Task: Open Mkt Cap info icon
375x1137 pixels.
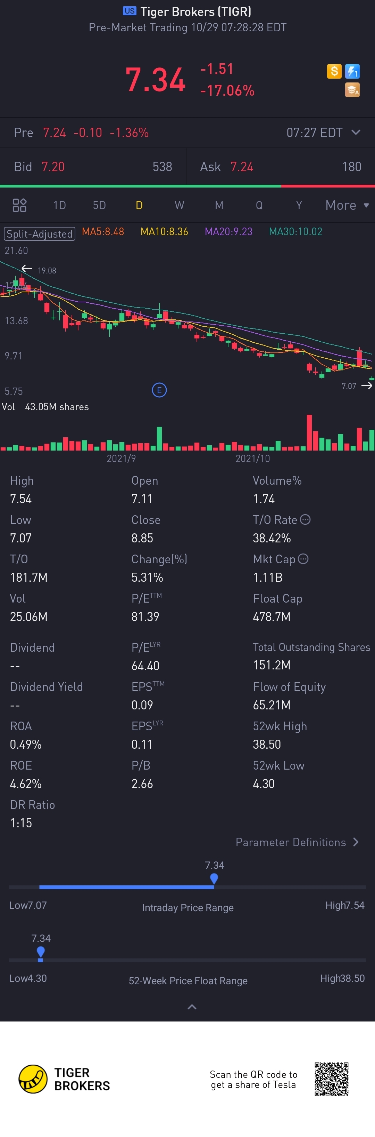Action: tap(303, 559)
